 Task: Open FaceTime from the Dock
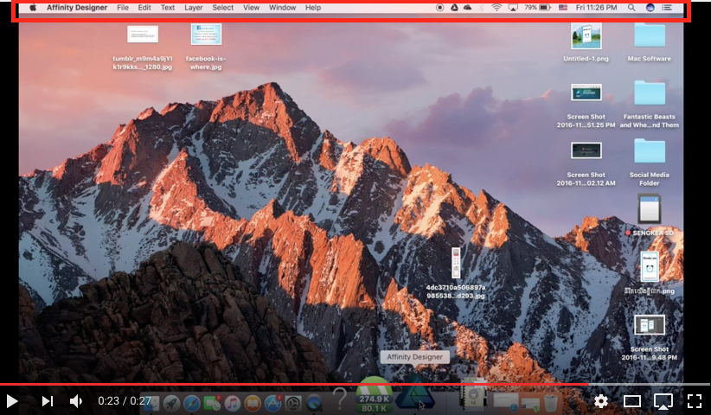pos(212,403)
